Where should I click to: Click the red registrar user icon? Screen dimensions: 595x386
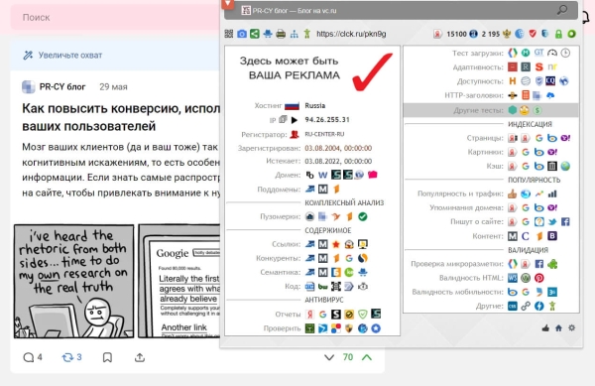tap(295, 134)
